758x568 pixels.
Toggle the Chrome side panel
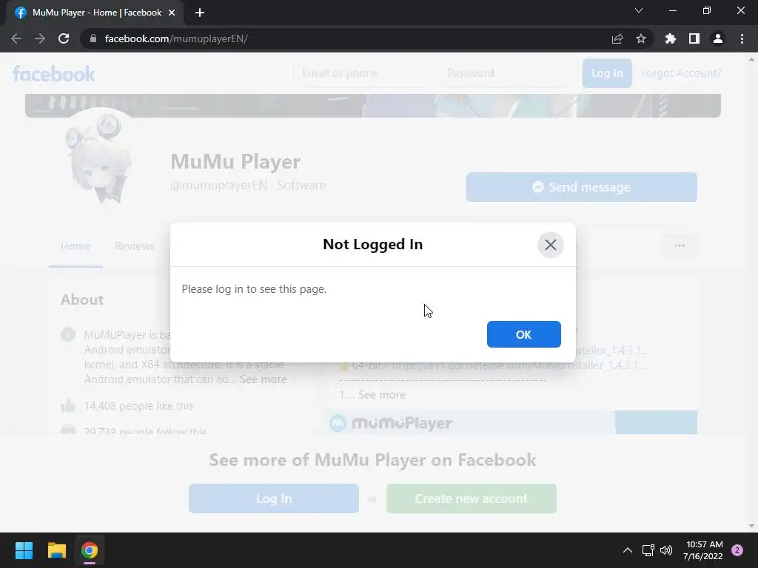[x=694, y=38]
